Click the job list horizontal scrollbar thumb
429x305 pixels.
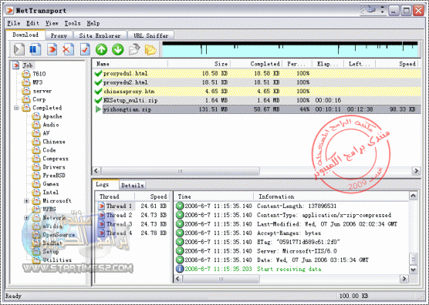point(180,171)
